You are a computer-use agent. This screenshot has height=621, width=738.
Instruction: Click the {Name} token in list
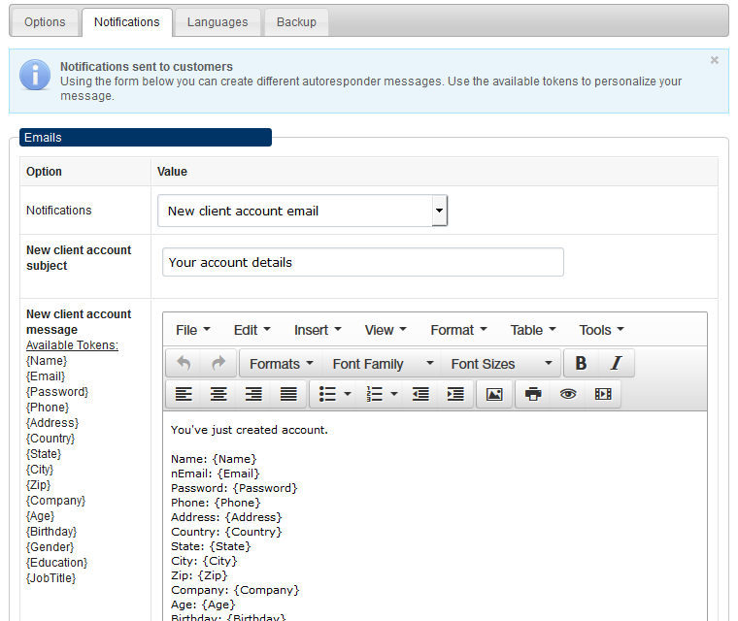[x=47, y=361]
